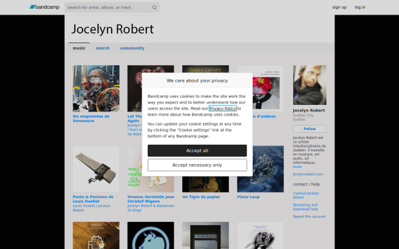Open Oremus Verstatile joue Christof Migone title
This screenshot has height=249, width=399.
coord(151,199)
